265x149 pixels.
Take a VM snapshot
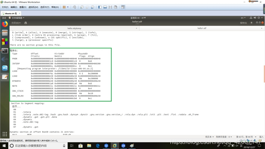tap(82, 7)
